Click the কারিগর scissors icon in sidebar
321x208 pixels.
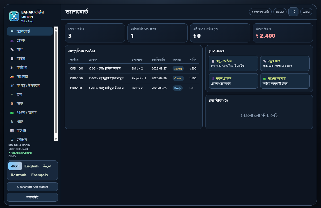(x=12, y=67)
